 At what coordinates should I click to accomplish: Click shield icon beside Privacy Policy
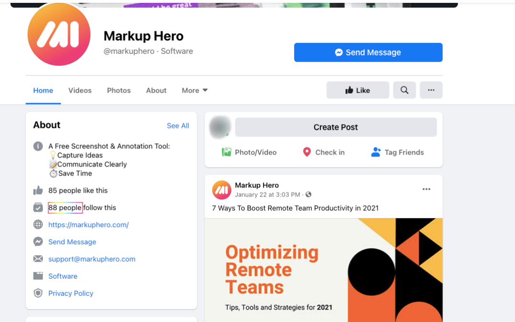tap(38, 293)
